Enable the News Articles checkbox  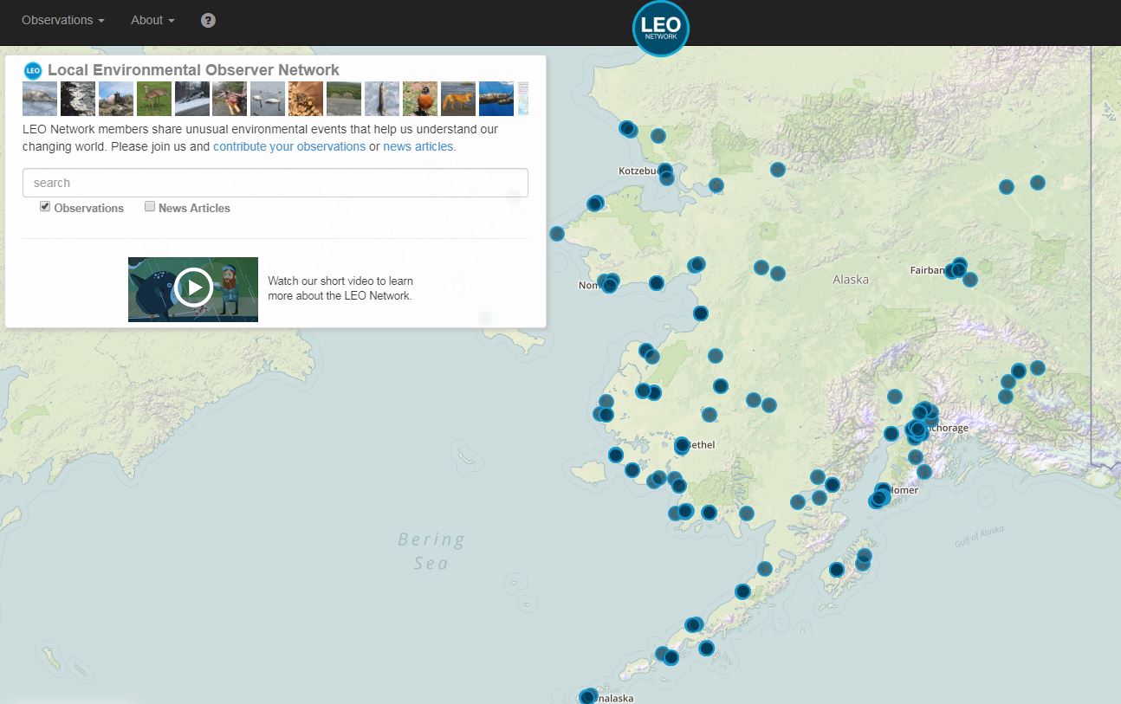(x=150, y=206)
